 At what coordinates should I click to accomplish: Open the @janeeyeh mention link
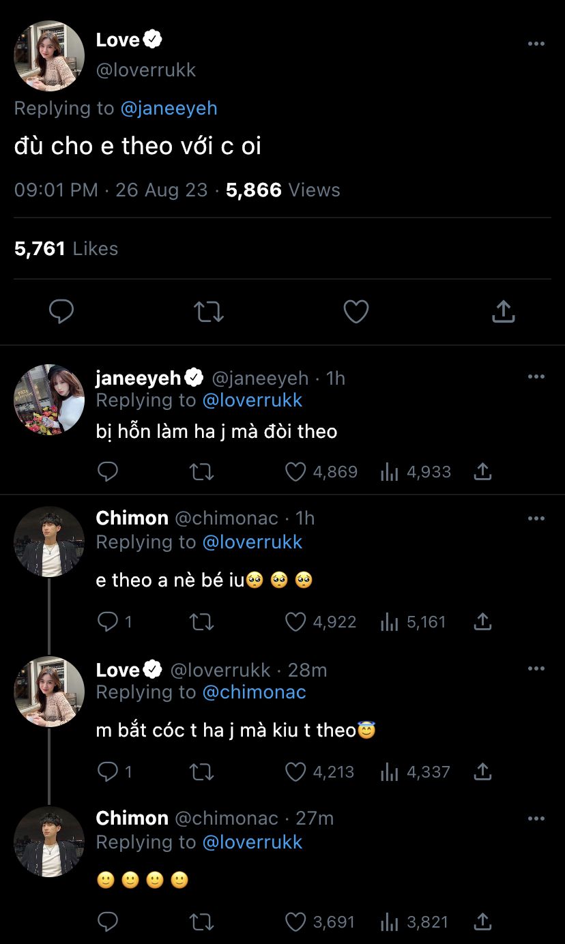pos(169,108)
